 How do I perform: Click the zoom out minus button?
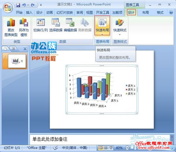(x=127, y=148)
